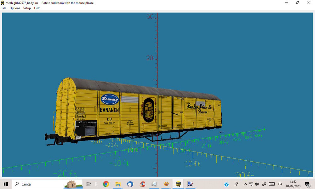Viewport: 315px width, 189px height.
Task: Open the Windows Start menu
Action: point(6,184)
